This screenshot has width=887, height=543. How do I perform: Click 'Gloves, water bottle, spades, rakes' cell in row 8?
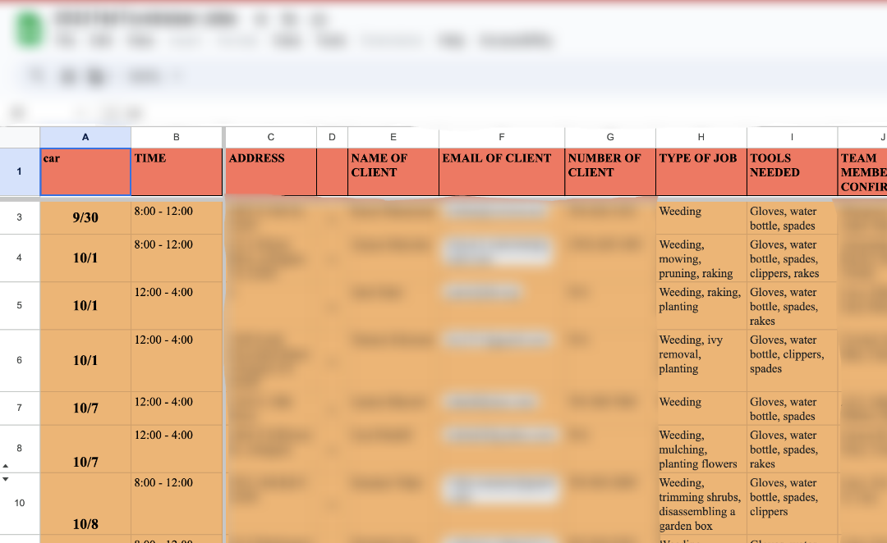coord(792,449)
